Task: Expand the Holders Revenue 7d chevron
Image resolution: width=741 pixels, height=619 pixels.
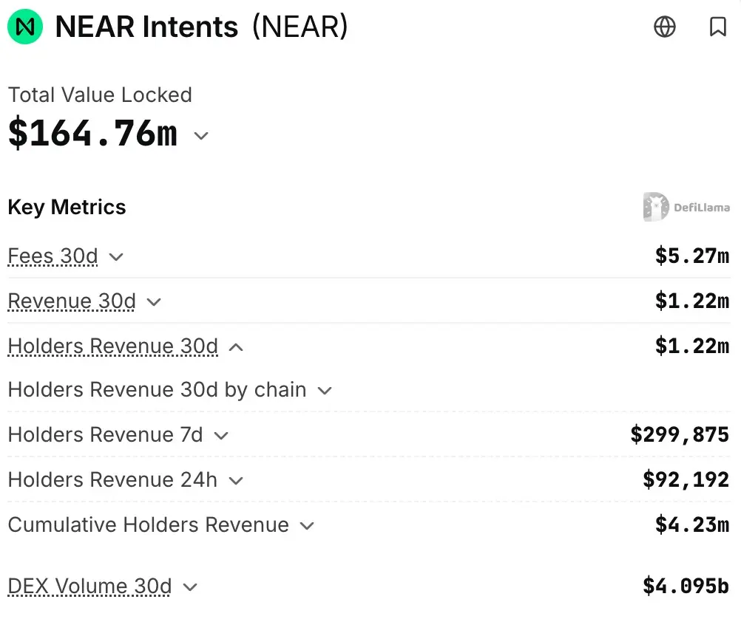Action: pyautogui.click(x=221, y=436)
